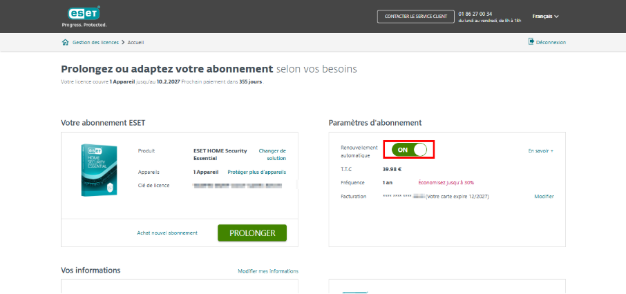This screenshot has height=294, width=626.
Task: Click Votre abonnement ESET heading
Action: [103, 123]
